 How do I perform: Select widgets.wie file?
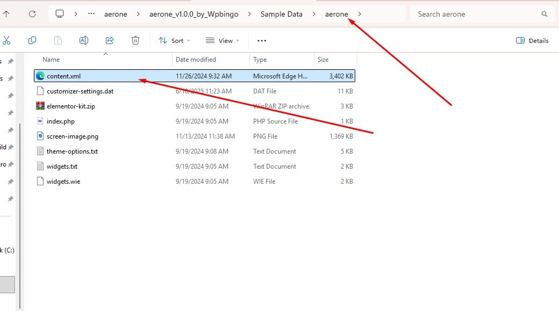[195, 181]
